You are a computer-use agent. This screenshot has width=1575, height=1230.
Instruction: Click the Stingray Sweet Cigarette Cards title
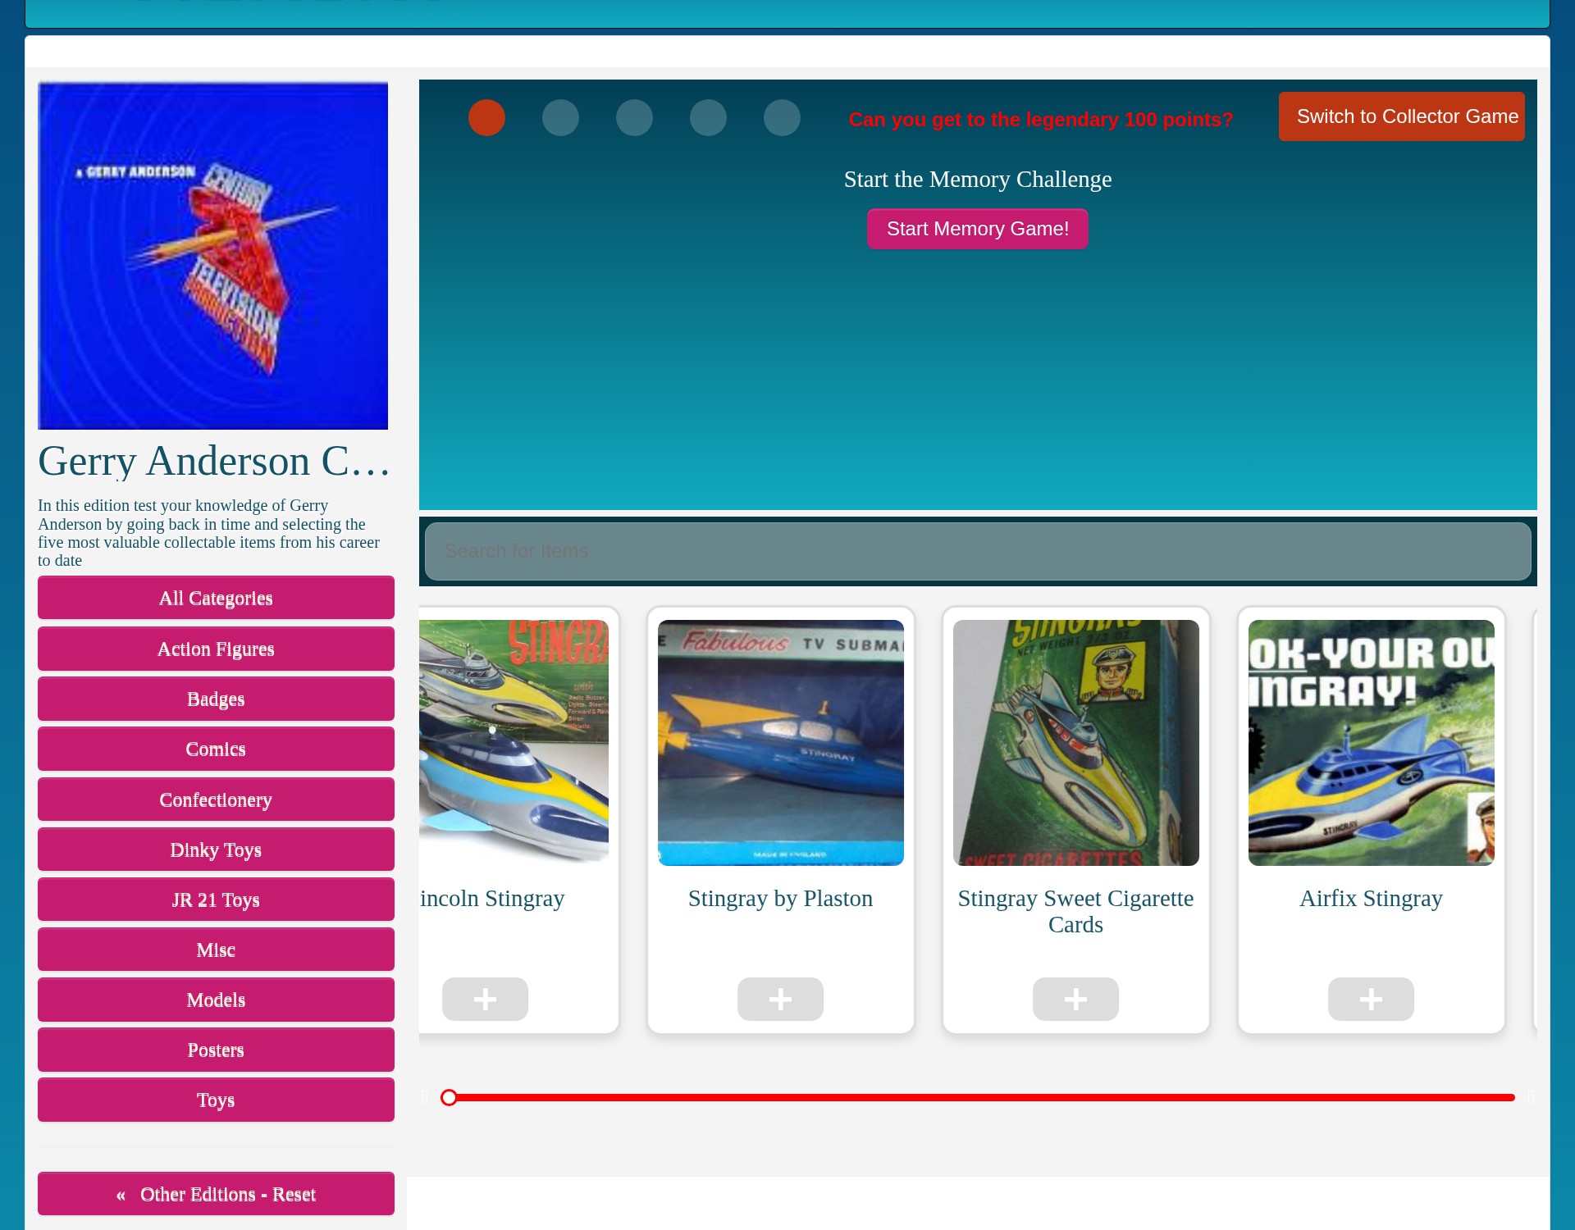click(1075, 911)
